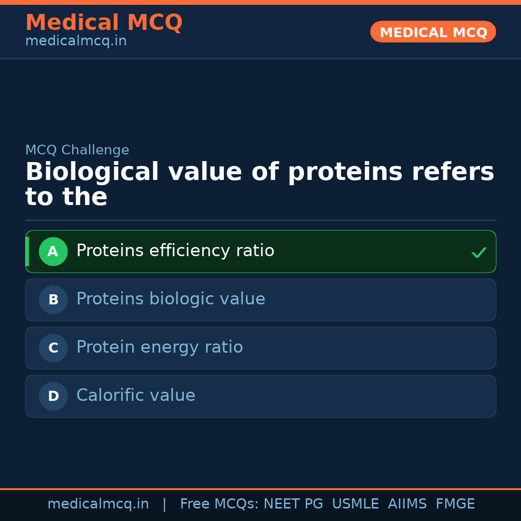Click the letter D circle badge
The width and height of the screenshot is (521, 521).
pyautogui.click(x=53, y=396)
